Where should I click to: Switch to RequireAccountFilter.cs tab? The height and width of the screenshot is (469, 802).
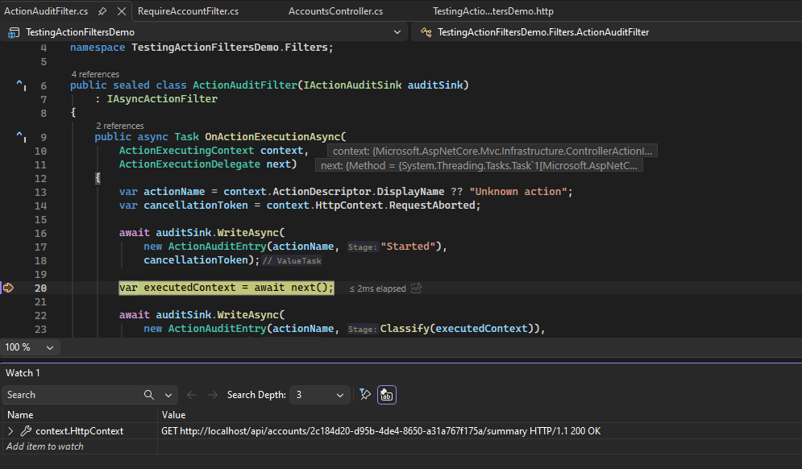coord(188,10)
